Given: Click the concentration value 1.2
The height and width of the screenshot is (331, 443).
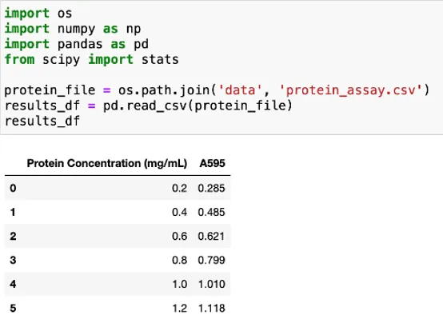Looking at the screenshot, I should (180, 308).
